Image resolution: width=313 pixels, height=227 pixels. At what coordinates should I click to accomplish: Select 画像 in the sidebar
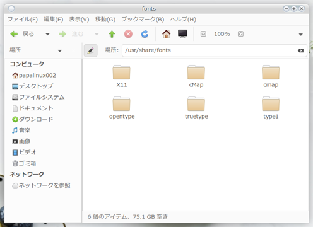21,141
